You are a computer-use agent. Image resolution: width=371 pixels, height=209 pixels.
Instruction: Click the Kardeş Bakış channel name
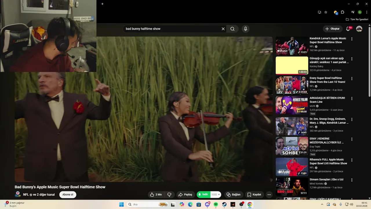coord(316,66)
